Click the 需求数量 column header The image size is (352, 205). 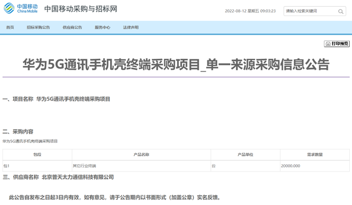tap(315, 154)
